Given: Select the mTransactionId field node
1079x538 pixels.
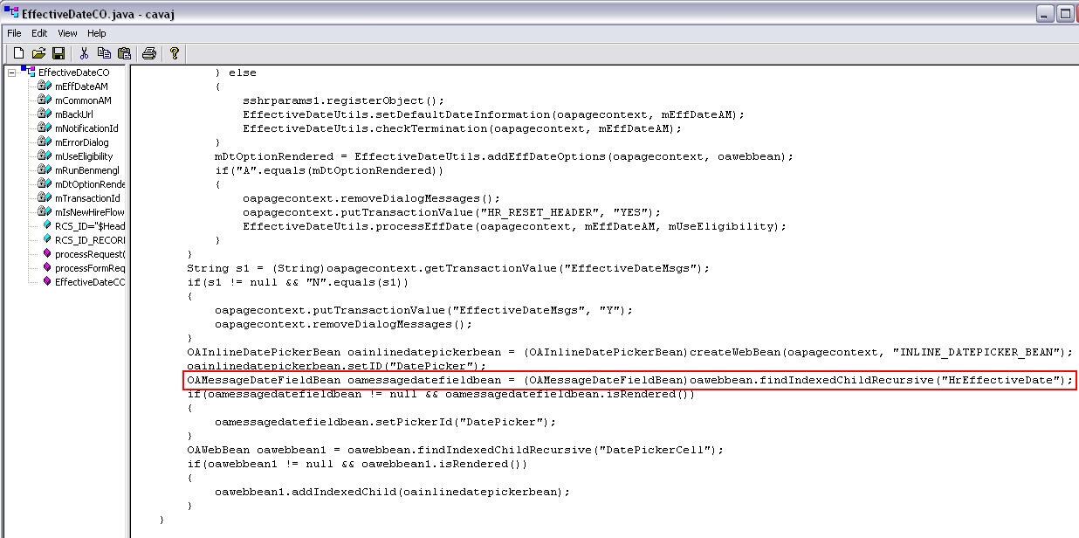Looking at the screenshot, I should click(87, 198).
